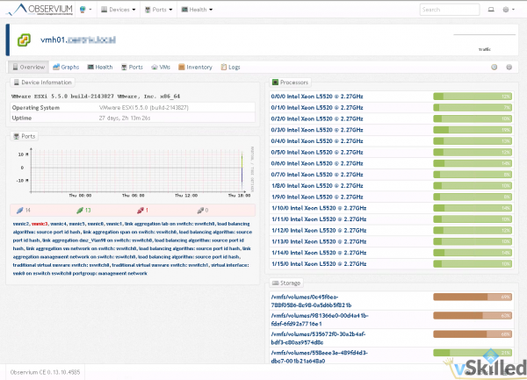527x380 pixels.
Task: Open processor 1/8/0 Intel Xeon L5520
Action: [x=317, y=186]
